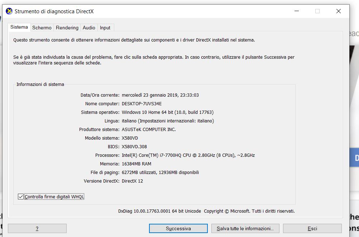The image size is (359, 237).
Task: Close the Strumento di diagnostica DirectX window
Action: click(x=339, y=11)
